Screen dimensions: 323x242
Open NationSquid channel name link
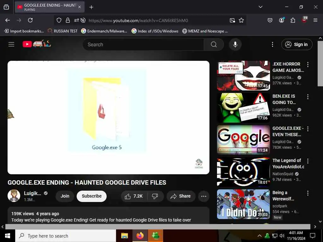point(283,174)
